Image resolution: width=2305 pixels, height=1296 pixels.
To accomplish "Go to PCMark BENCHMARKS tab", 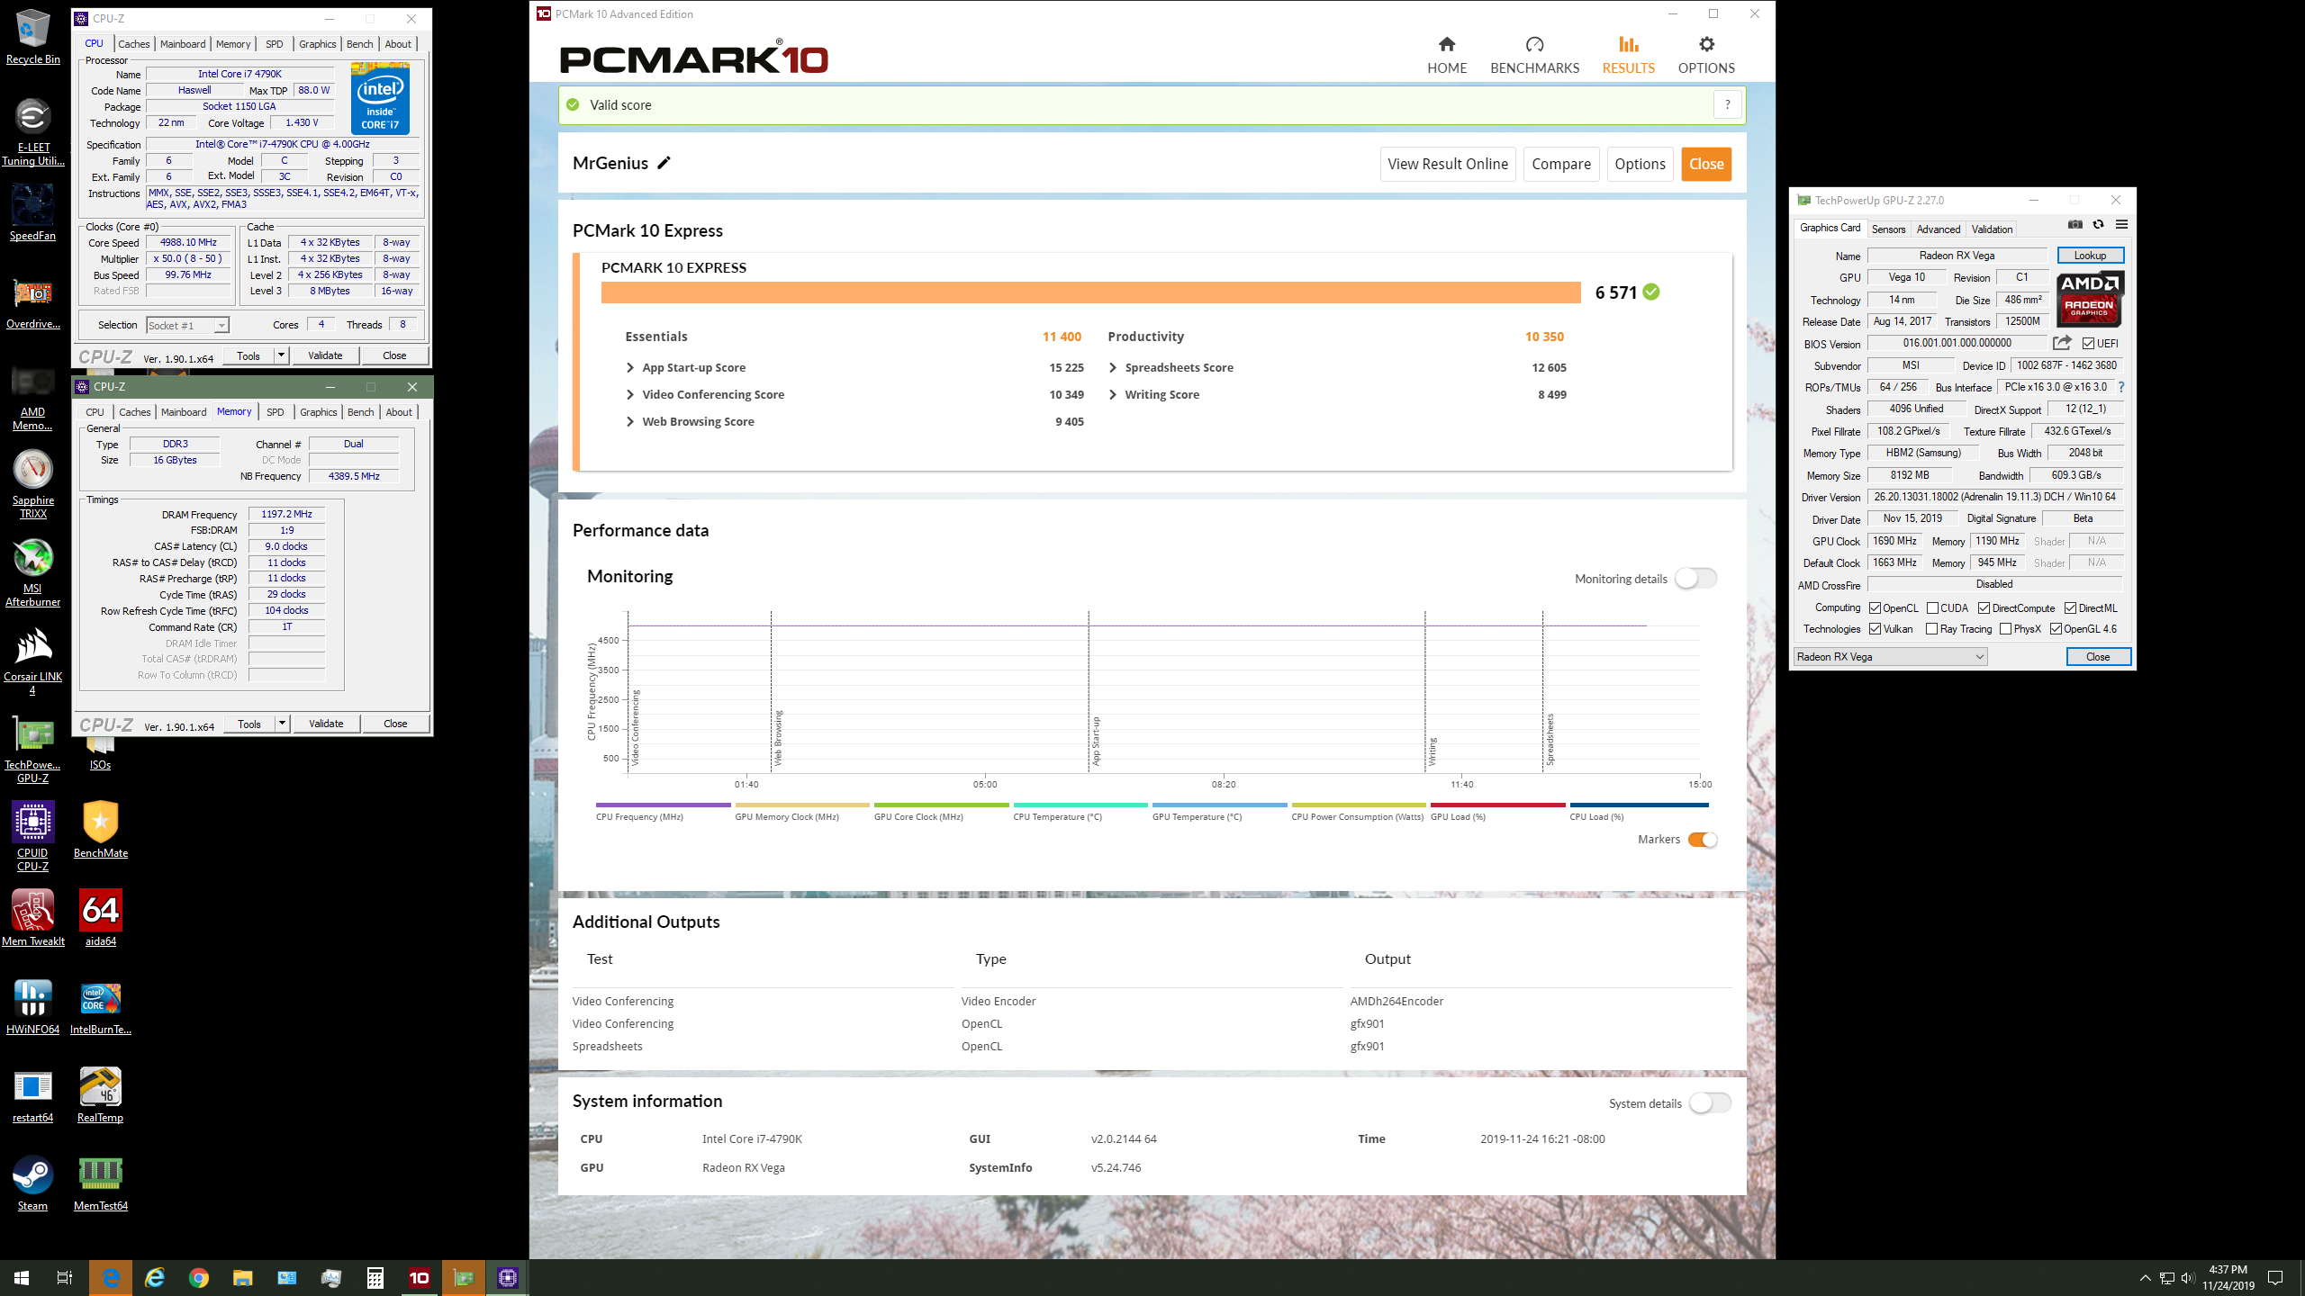I will pyautogui.click(x=1534, y=55).
